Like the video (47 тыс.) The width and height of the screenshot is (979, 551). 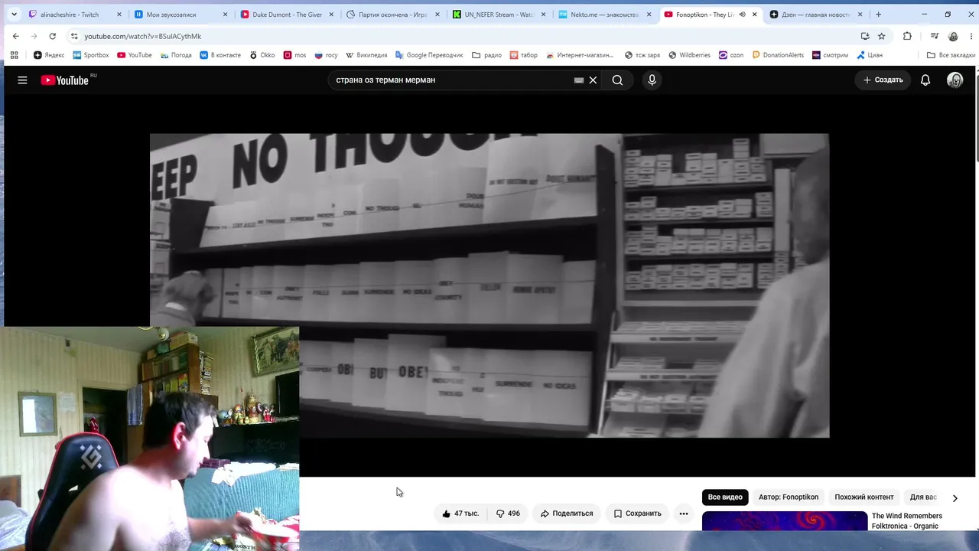click(460, 514)
